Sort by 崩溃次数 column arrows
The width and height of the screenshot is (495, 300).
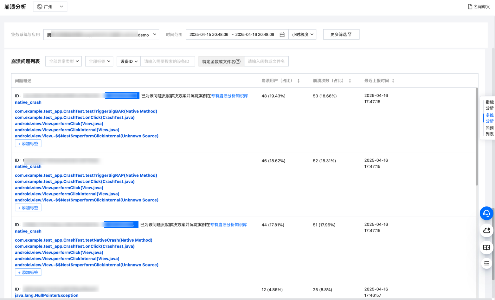350,81
